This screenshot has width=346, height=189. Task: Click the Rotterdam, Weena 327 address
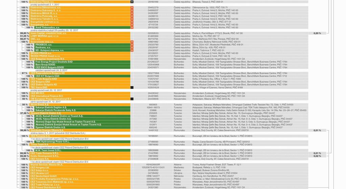pyautogui.click(x=211, y=99)
